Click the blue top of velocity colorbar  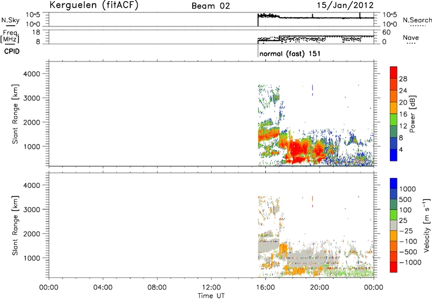[x=394, y=184]
